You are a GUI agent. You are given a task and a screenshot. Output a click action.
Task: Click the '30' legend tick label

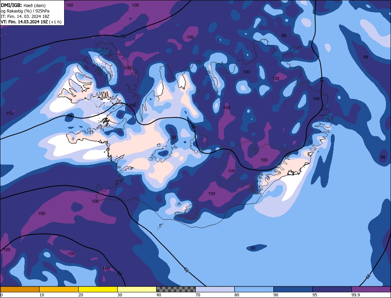coord(120,295)
